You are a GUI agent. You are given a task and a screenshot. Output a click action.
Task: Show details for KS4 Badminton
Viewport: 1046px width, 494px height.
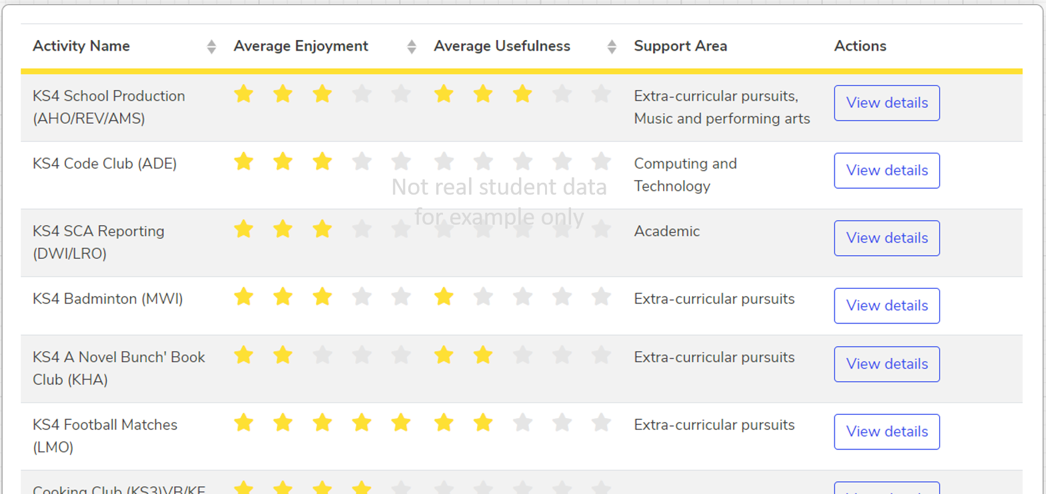coord(887,305)
